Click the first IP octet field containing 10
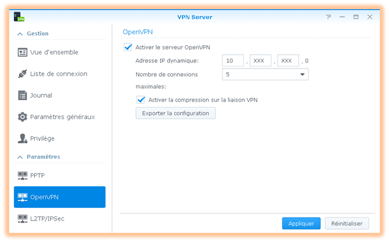Screen dimensions: 389x242 coord(233,61)
